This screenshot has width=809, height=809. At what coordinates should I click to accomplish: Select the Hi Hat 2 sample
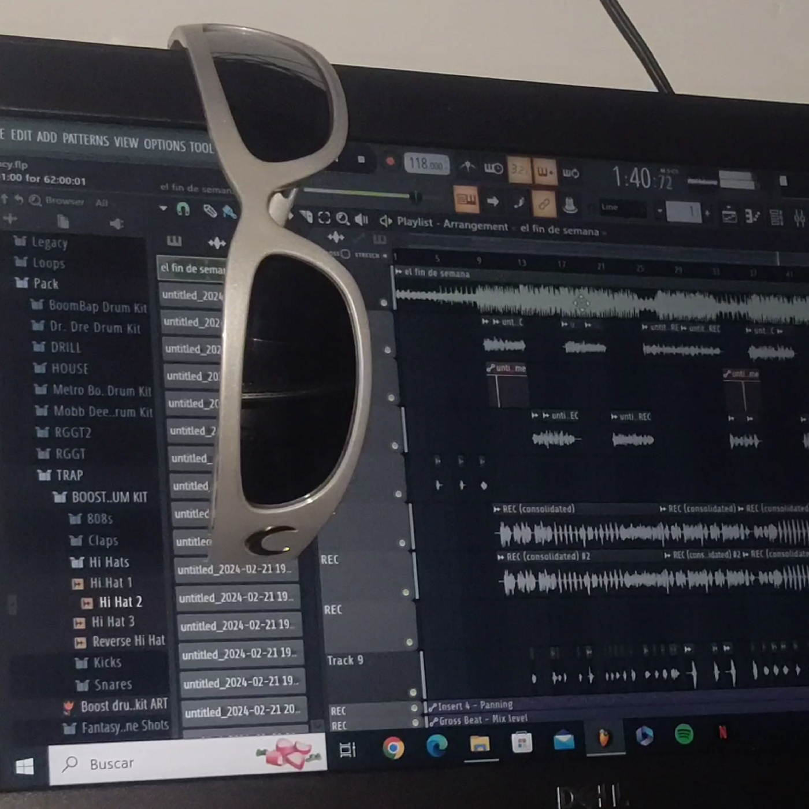(x=120, y=602)
